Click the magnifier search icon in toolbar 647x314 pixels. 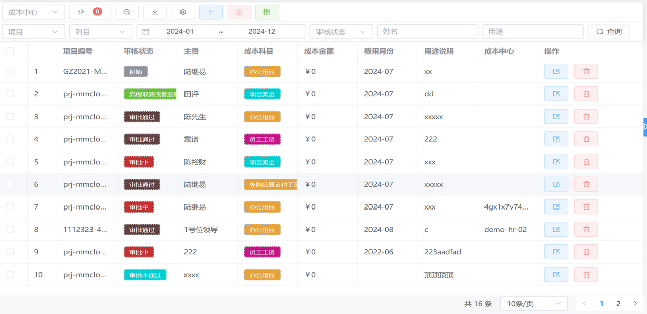click(x=127, y=12)
